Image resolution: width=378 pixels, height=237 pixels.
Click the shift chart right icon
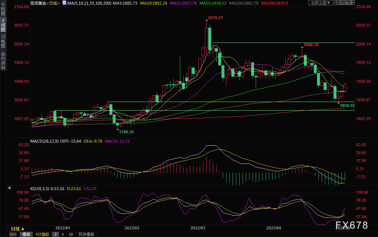(x=352, y=3)
